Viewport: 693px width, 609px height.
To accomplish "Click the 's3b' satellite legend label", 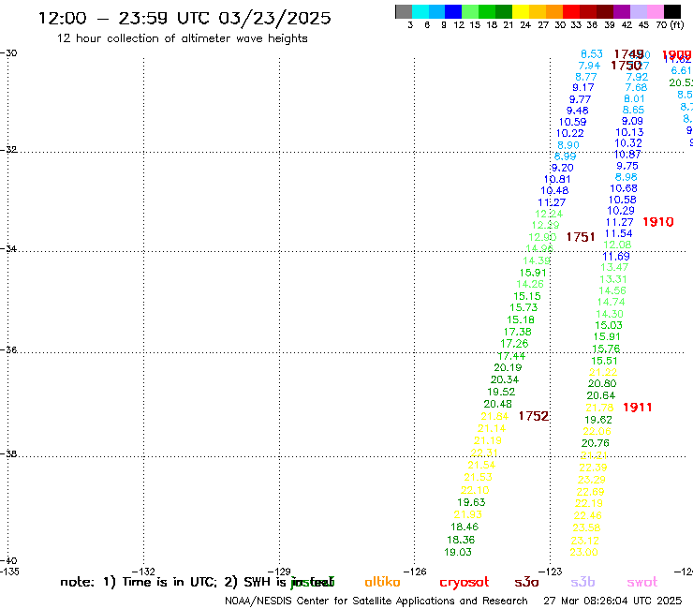I will [x=582, y=582].
